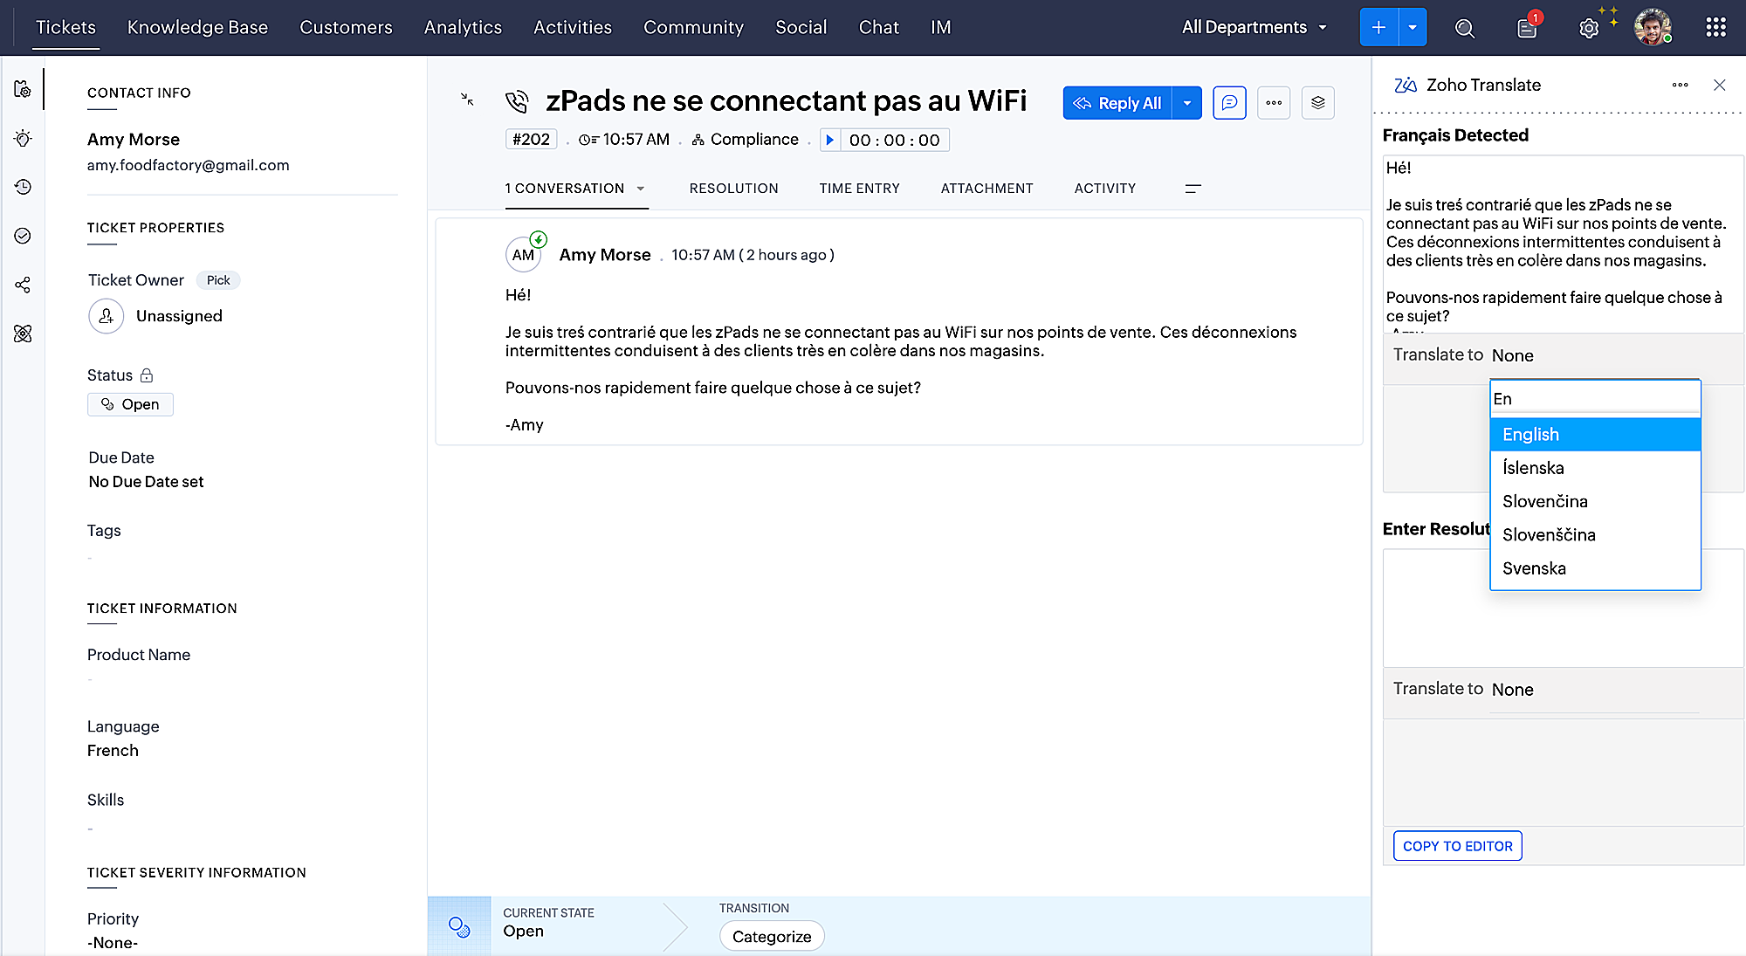Viewport: 1746px width, 956px height.
Task: Click the ticket history clock sidebar icon
Action: (x=24, y=187)
